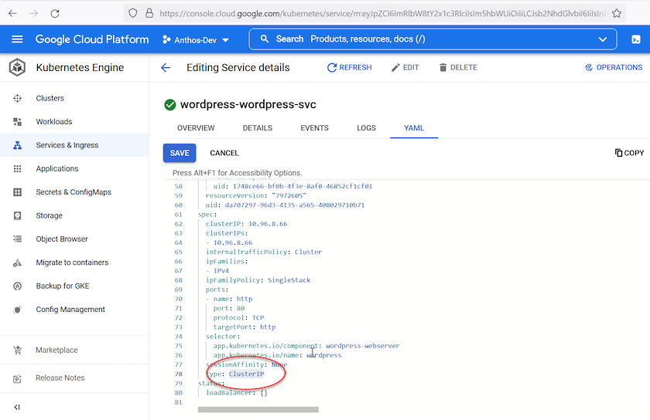Open Workloads from the sidebar

[53, 122]
